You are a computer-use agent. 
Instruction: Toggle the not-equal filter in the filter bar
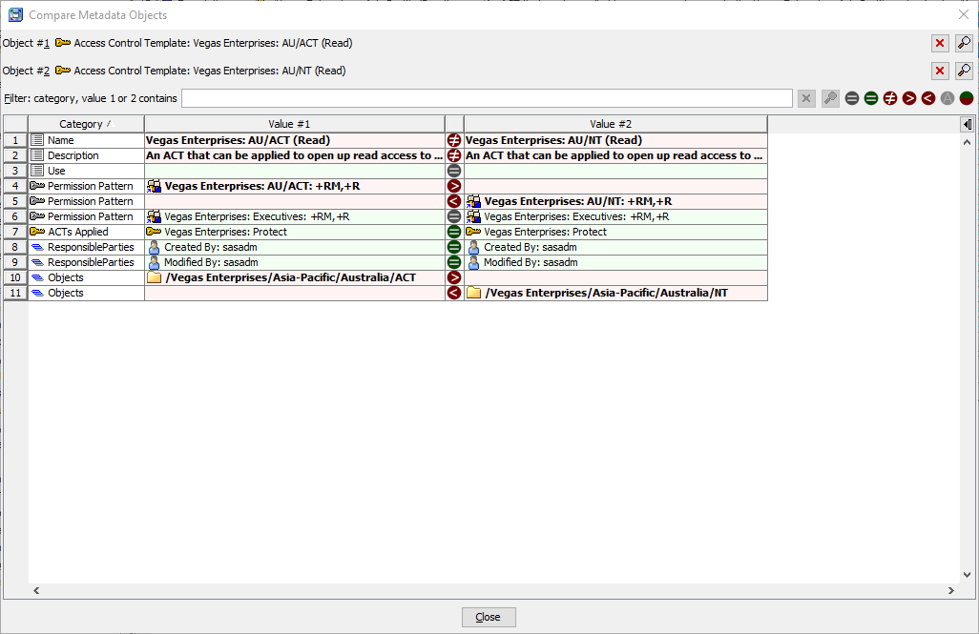point(890,98)
